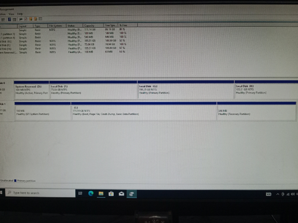Click the last toolbar icon showing list view
Screen dimensions: 298x223
(x=41, y=19)
